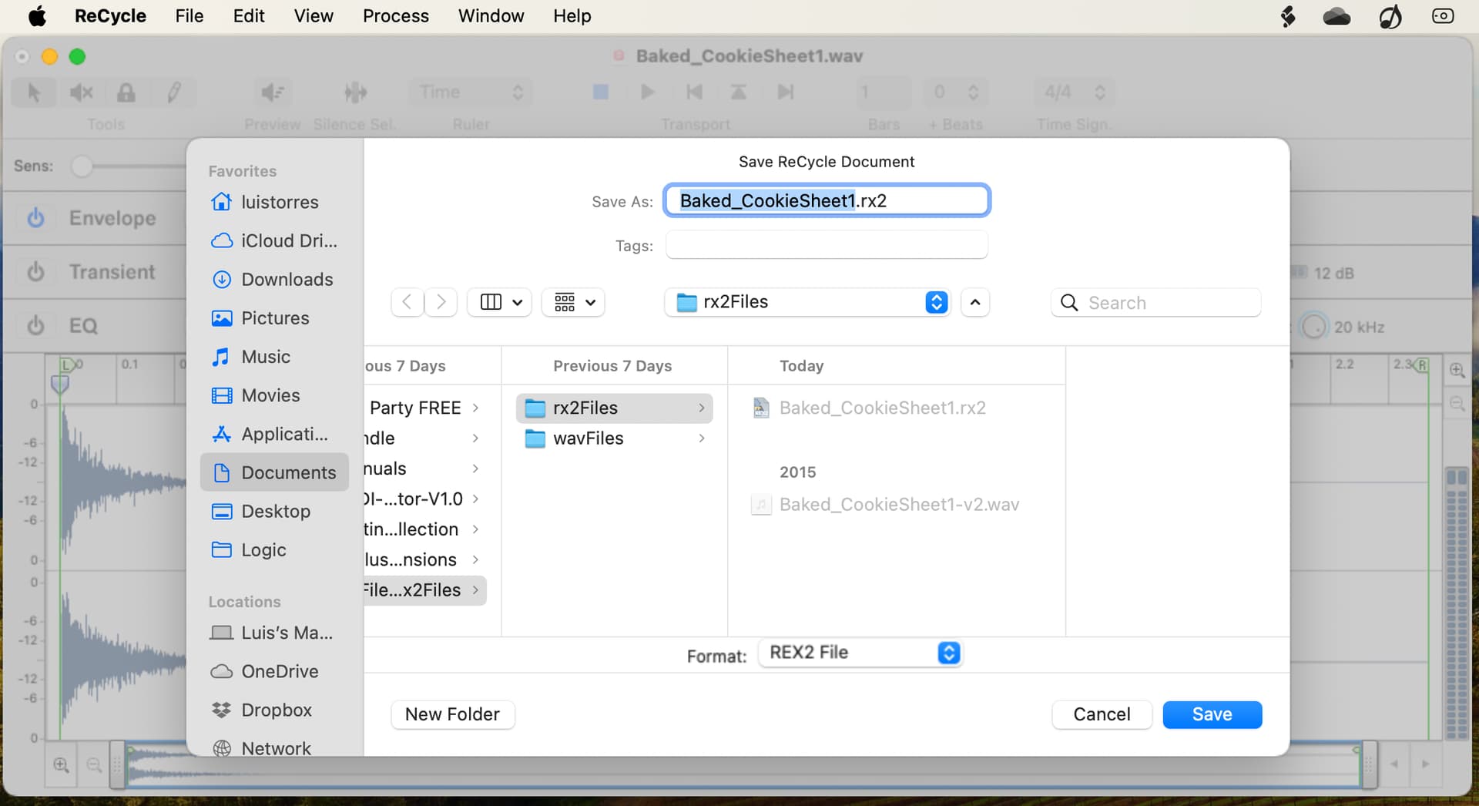Open the Downloads sidebar folder

coord(274,279)
